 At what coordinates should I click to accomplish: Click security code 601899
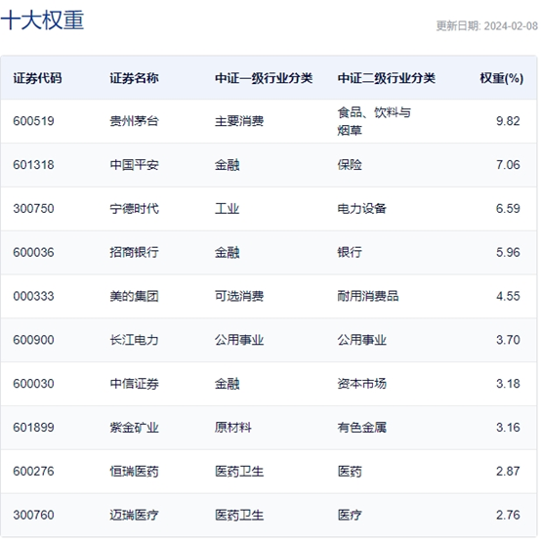click(33, 428)
